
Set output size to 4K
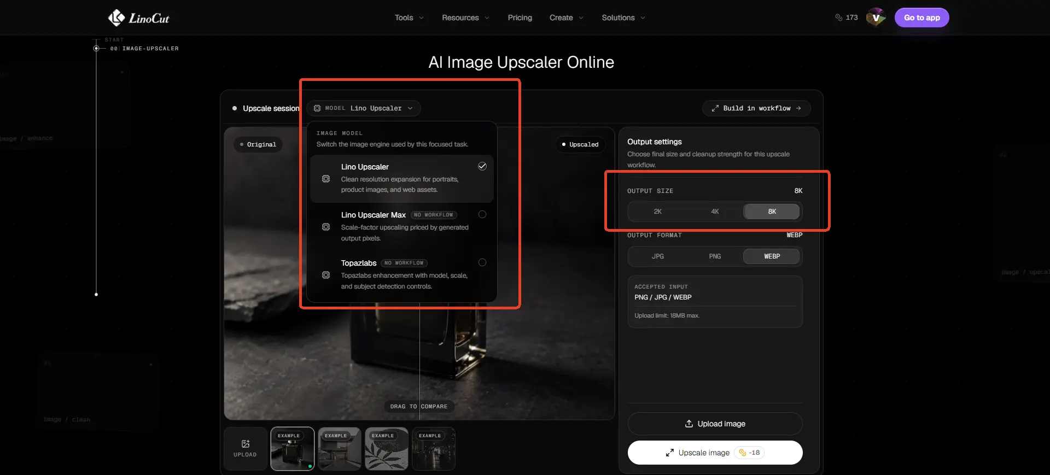click(715, 212)
